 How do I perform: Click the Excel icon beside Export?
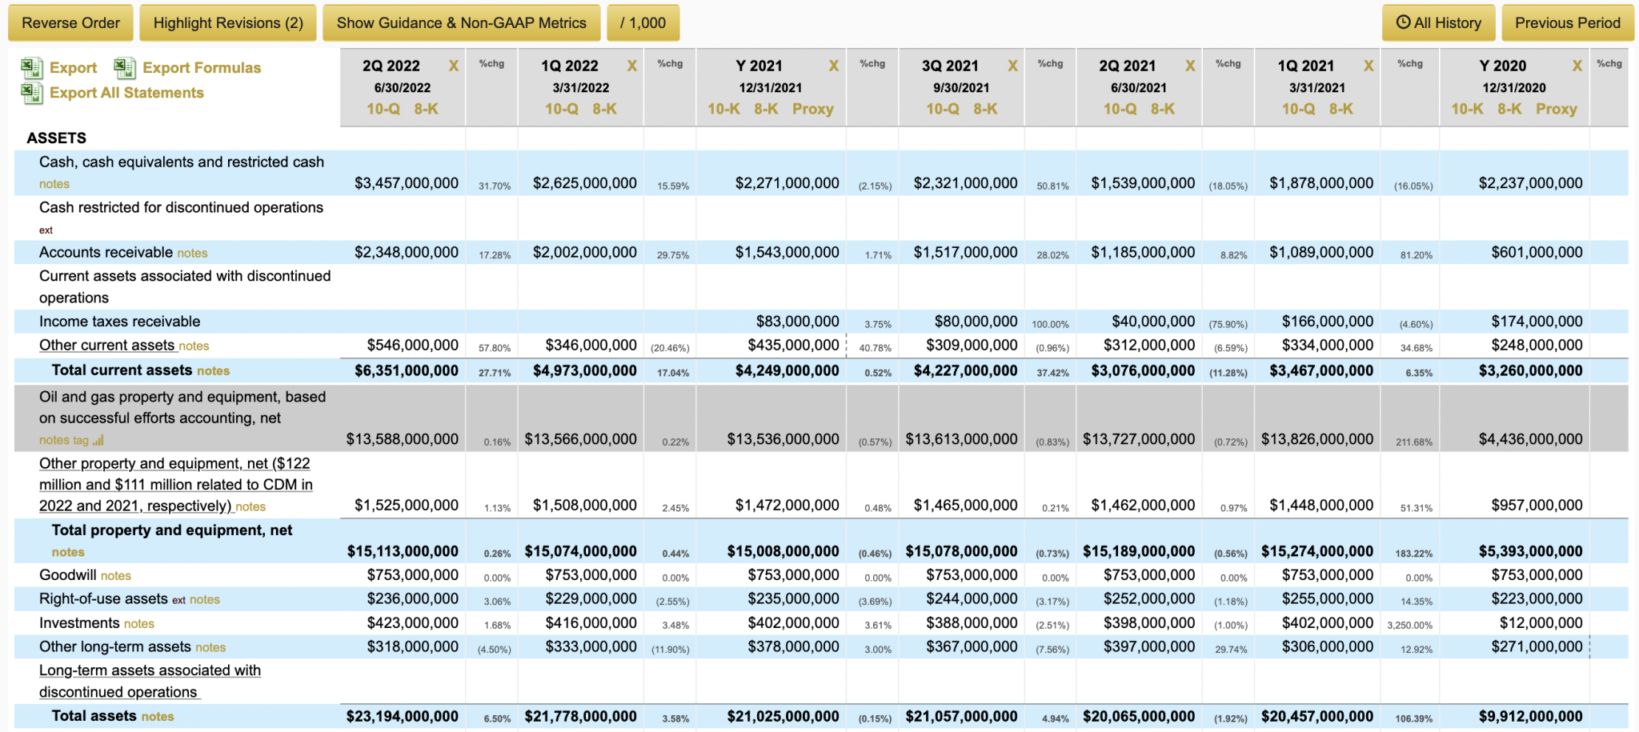(31, 68)
